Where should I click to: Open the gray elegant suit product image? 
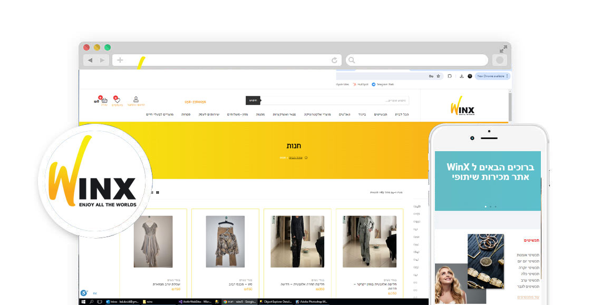(370, 241)
